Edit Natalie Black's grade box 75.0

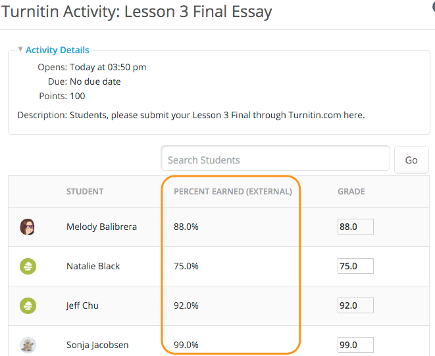[355, 266]
